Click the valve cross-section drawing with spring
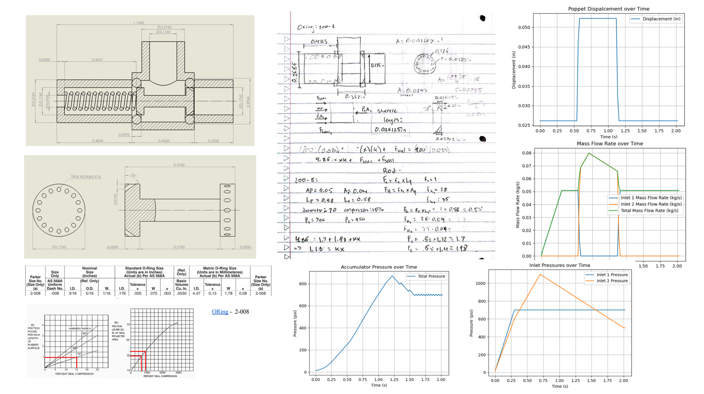 coord(140,80)
